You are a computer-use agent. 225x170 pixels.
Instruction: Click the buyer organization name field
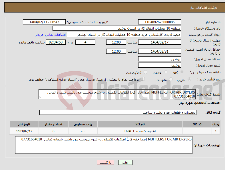click(x=117, y=28)
